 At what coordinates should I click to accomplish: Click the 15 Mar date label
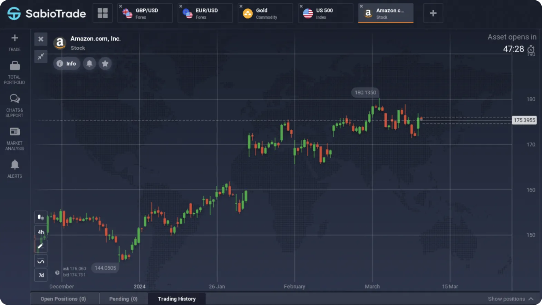pyautogui.click(x=450, y=287)
